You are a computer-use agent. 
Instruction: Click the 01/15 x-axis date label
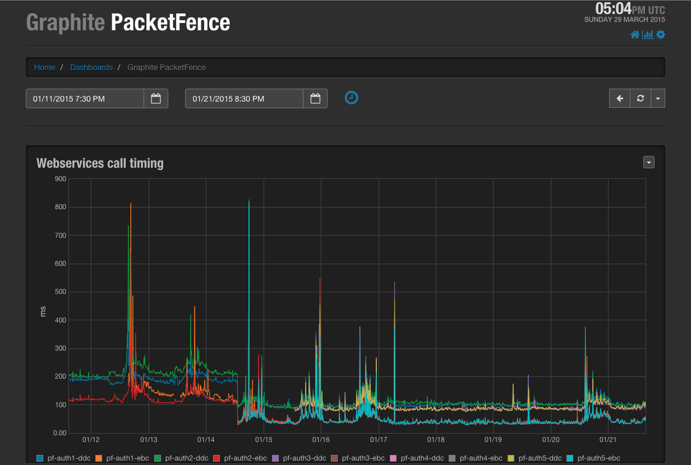point(264,440)
